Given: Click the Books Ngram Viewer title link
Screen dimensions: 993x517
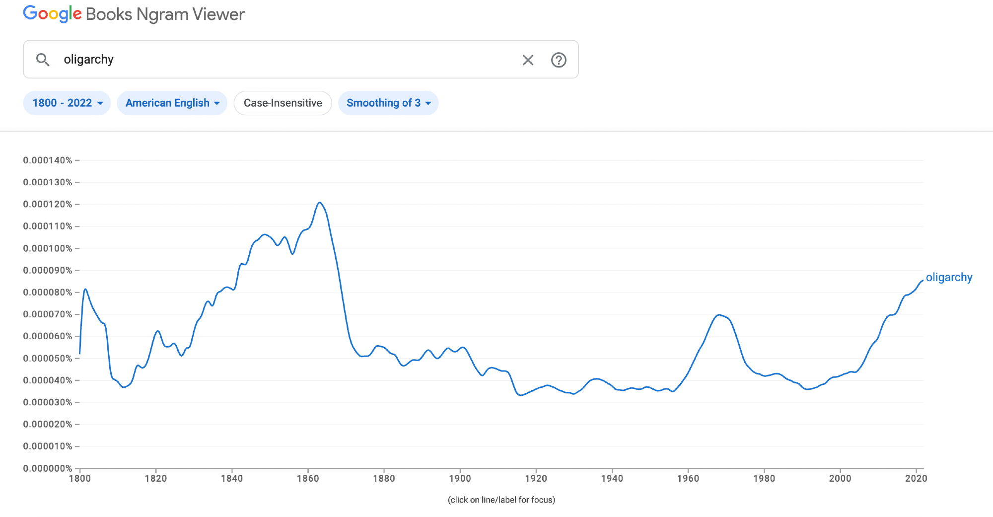Looking at the screenshot, I should point(165,14).
